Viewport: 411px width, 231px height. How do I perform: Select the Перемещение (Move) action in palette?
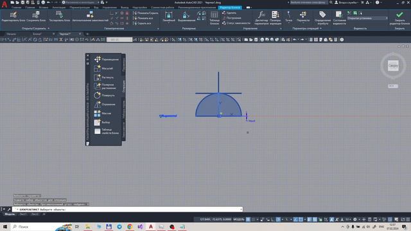[106, 60]
